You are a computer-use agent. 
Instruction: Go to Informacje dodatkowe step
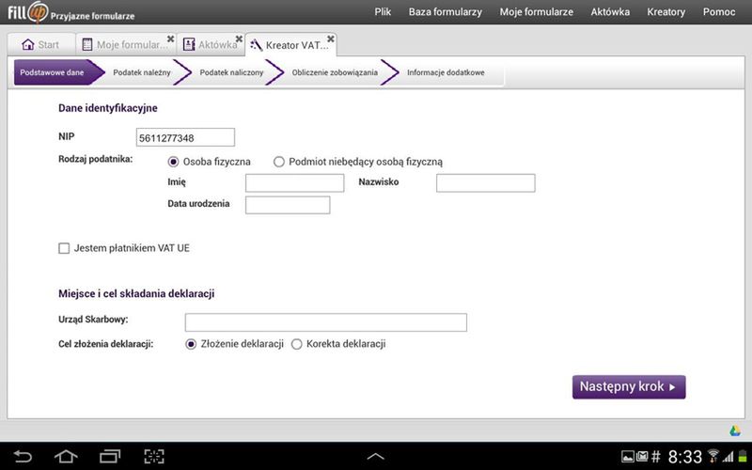point(446,72)
